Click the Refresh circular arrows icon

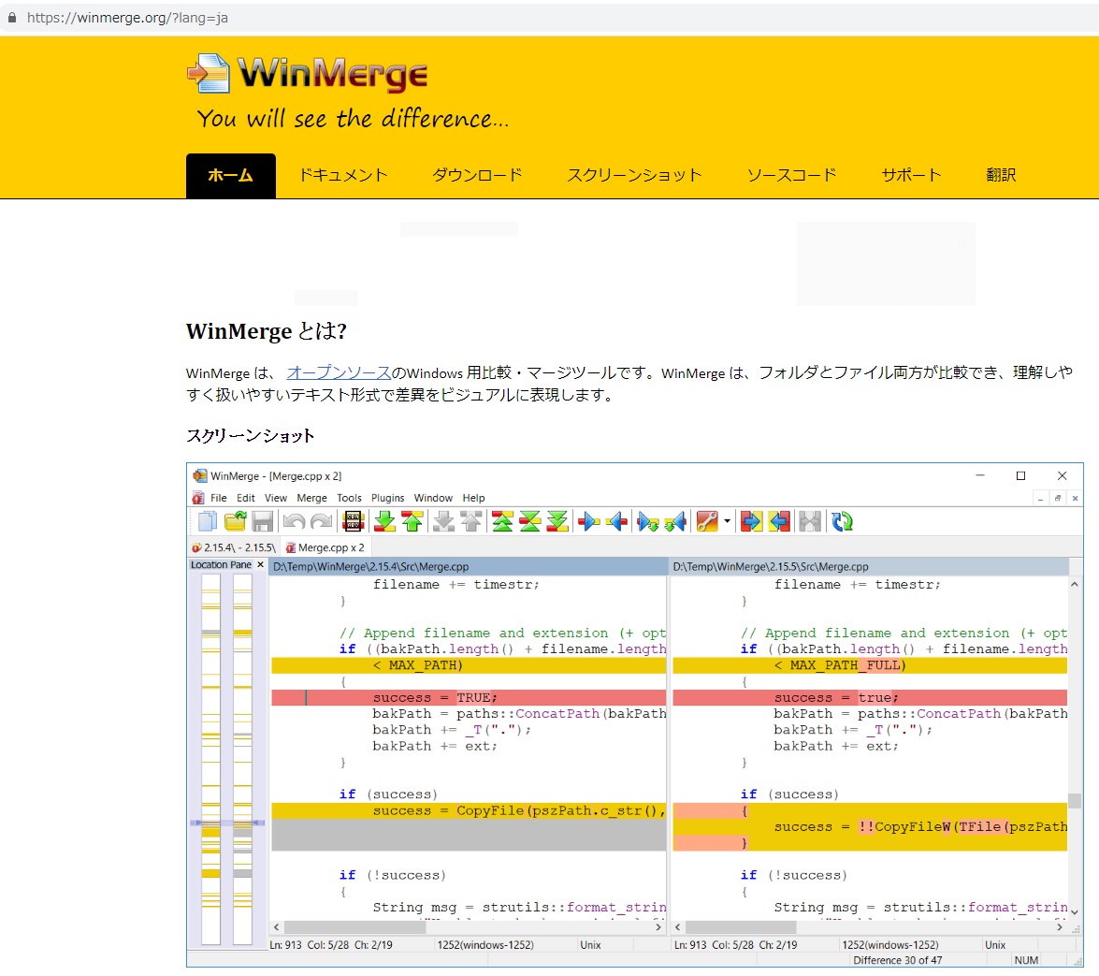click(x=842, y=521)
